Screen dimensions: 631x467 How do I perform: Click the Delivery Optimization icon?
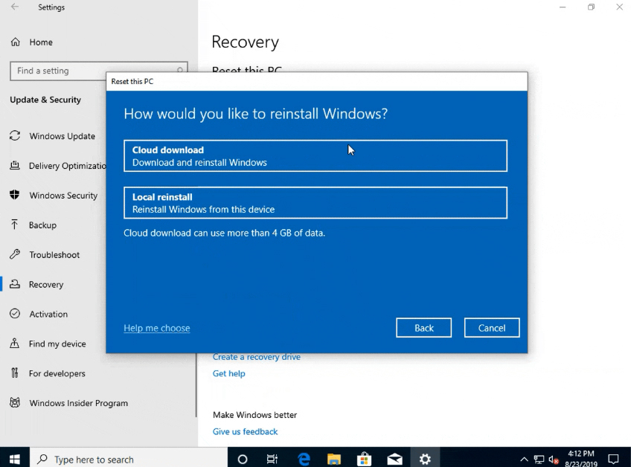point(15,165)
